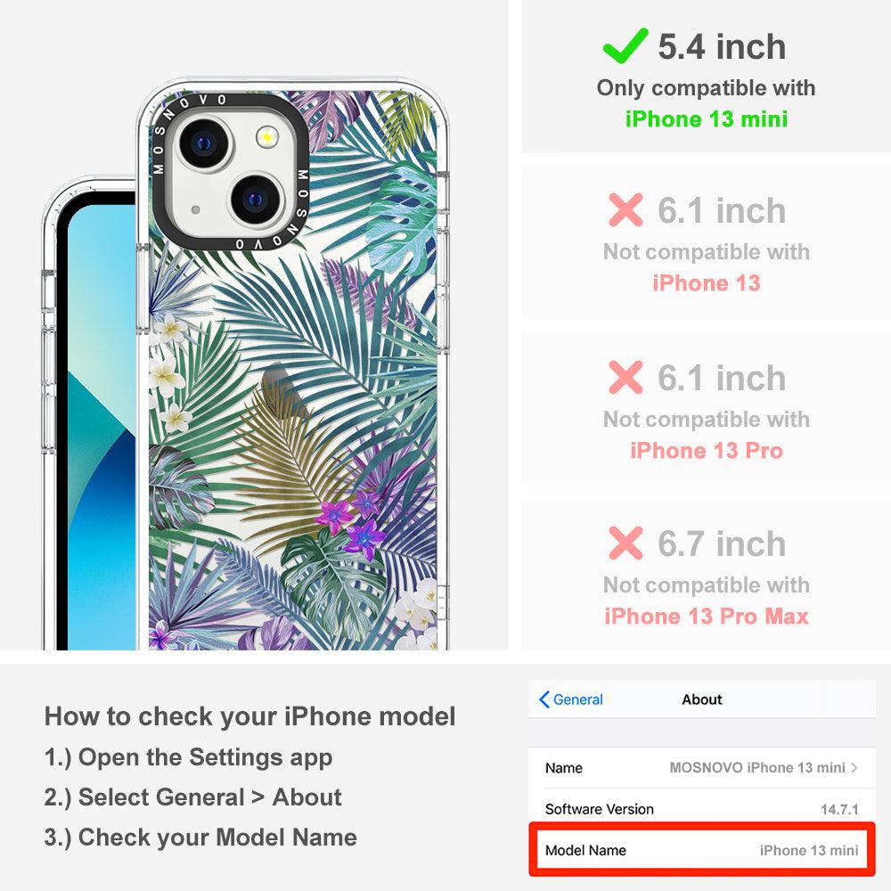
Task: Click the About title in the header
Action: click(702, 699)
